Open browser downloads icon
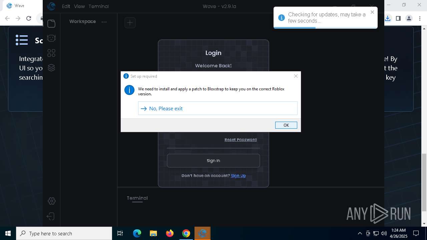427x240 pixels. pos(388,18)
